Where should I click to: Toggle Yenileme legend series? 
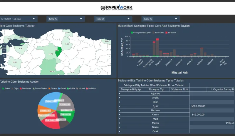pos(171,33)
